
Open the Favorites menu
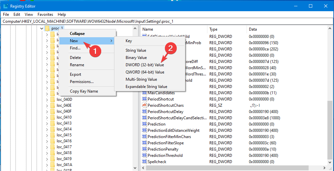click(46, 14)
